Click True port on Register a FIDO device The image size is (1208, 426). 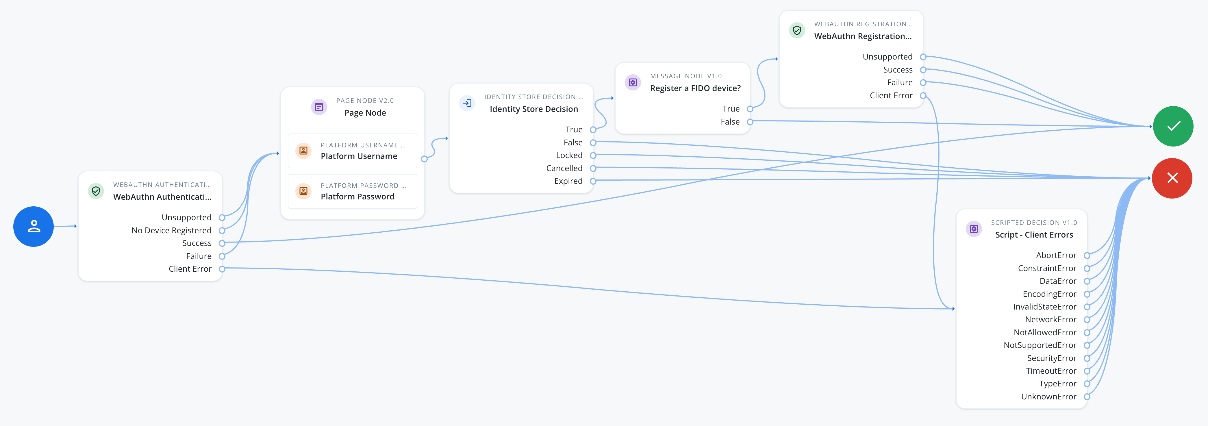(x=750, y=109)
